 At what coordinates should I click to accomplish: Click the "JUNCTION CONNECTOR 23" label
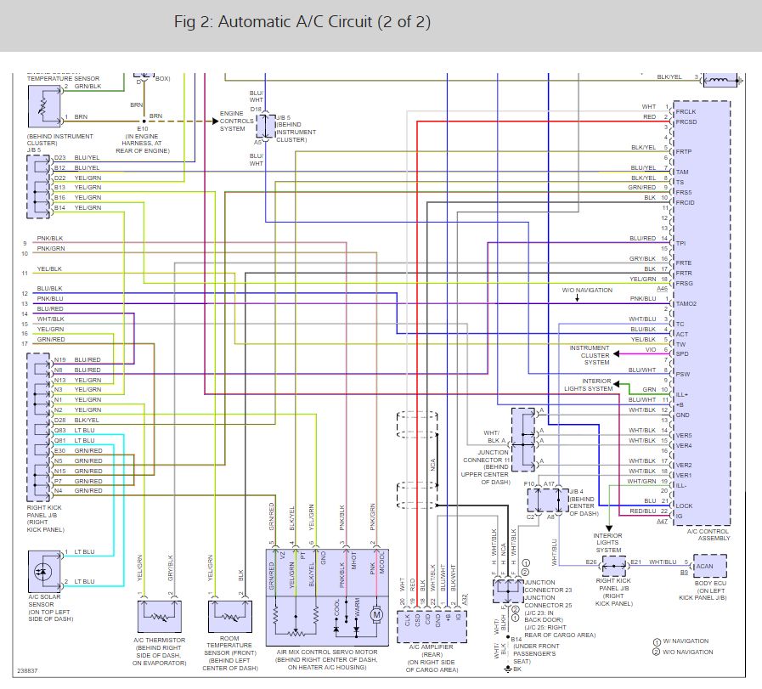tap(548, 586)
